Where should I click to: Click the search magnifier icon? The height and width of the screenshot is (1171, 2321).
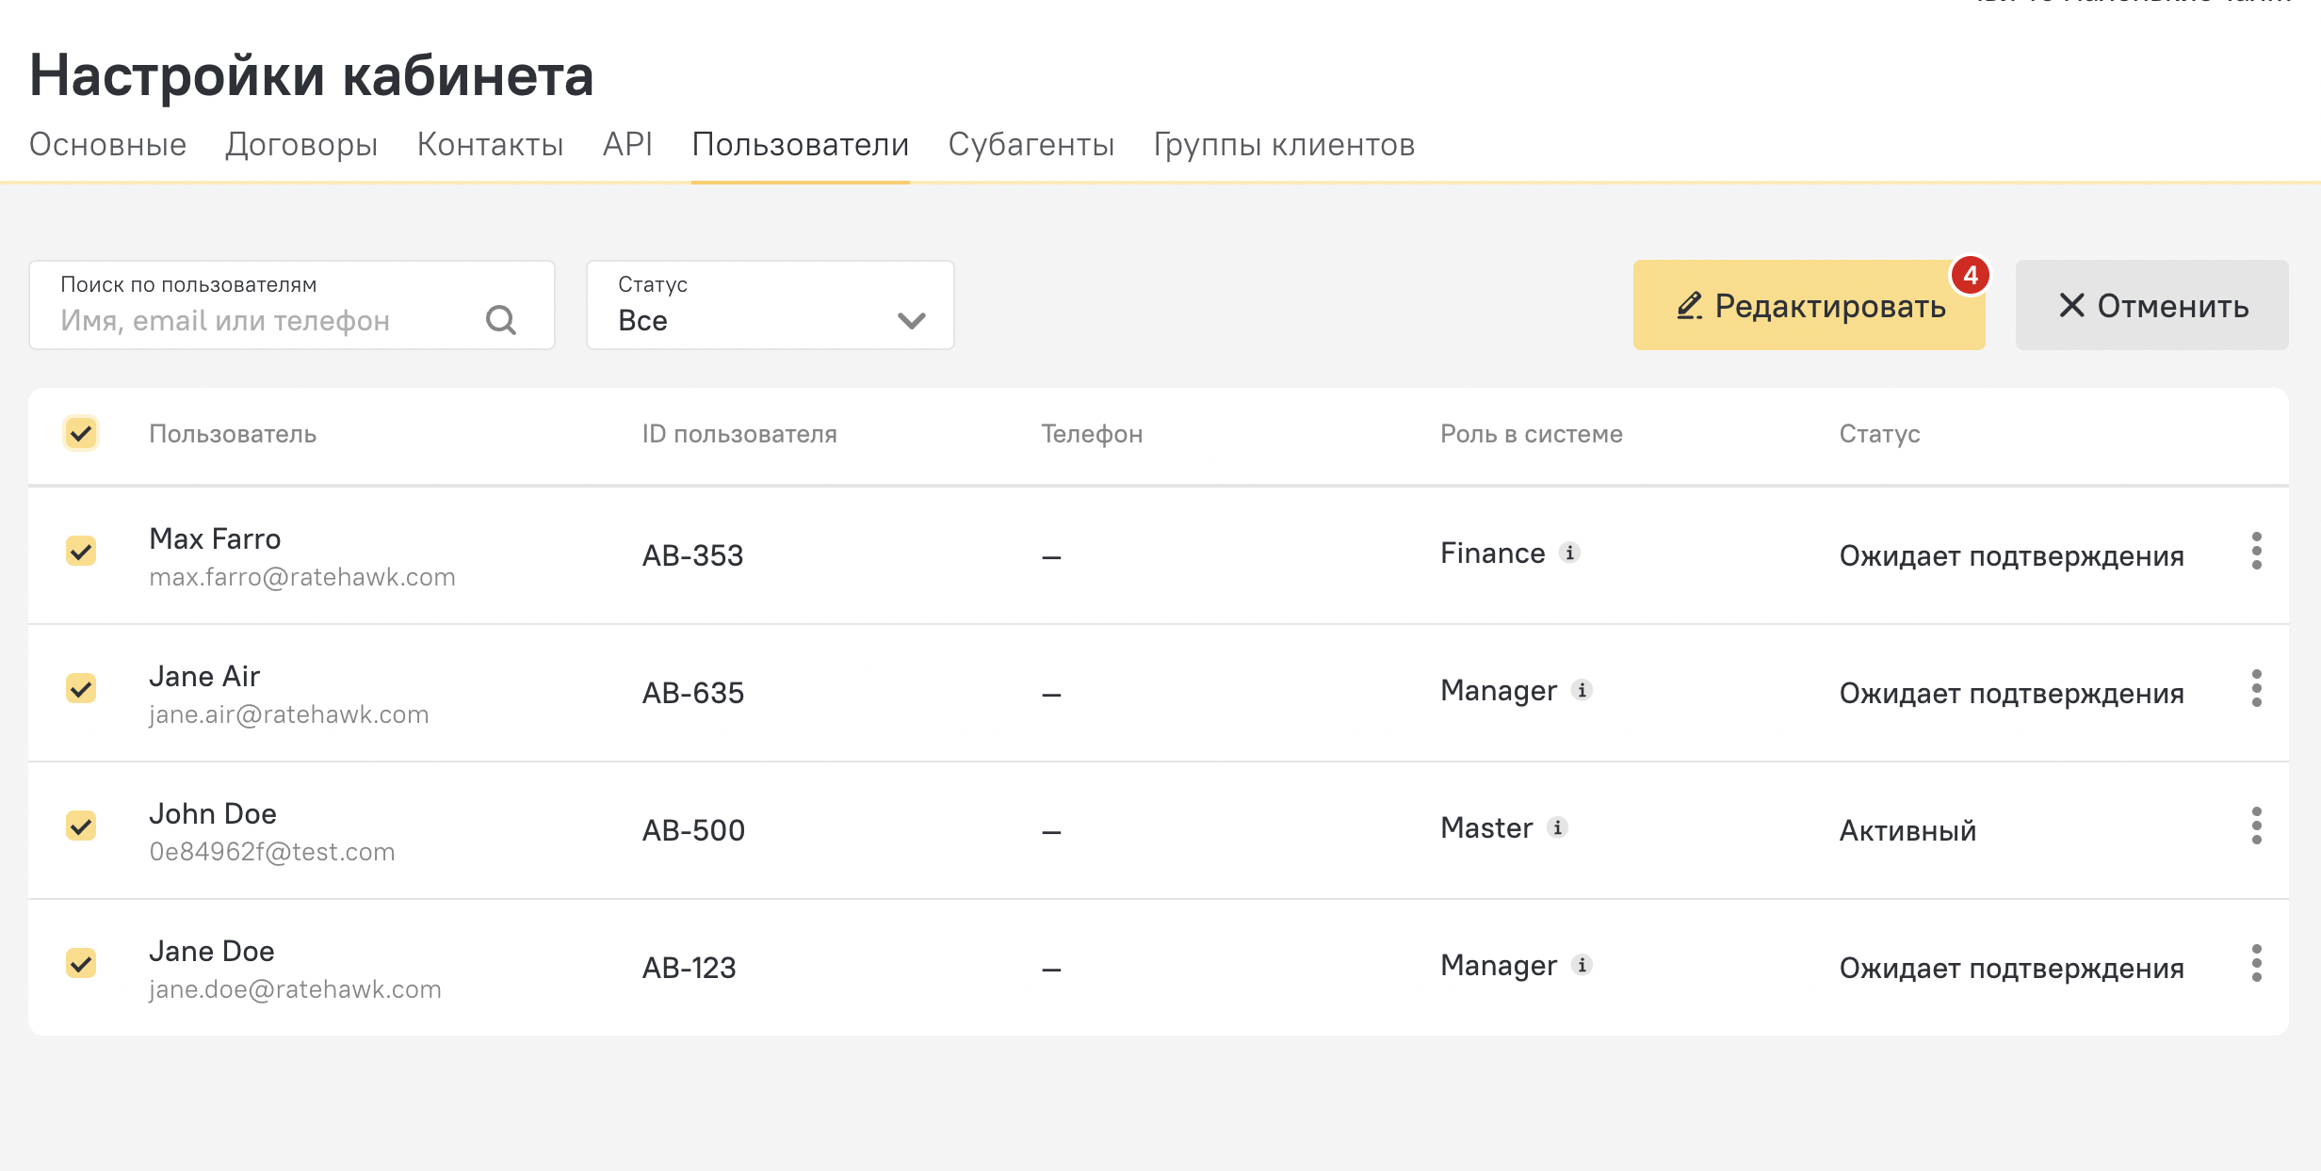click(x=500, y=320)
